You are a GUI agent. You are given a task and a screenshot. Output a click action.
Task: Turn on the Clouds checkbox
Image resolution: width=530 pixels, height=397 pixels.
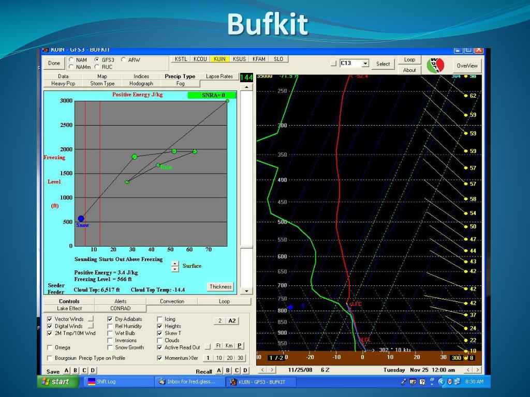coord(159,340)
